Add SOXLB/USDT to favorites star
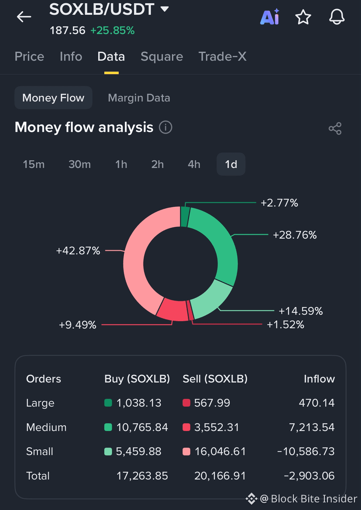This screenshot has height=510, width=361. coord(303,17)
